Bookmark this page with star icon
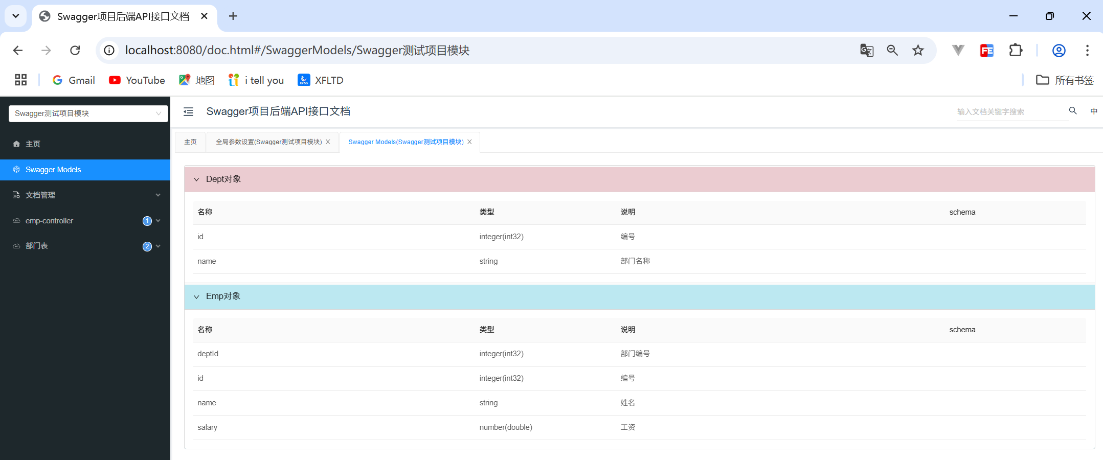 pos(918,50)
